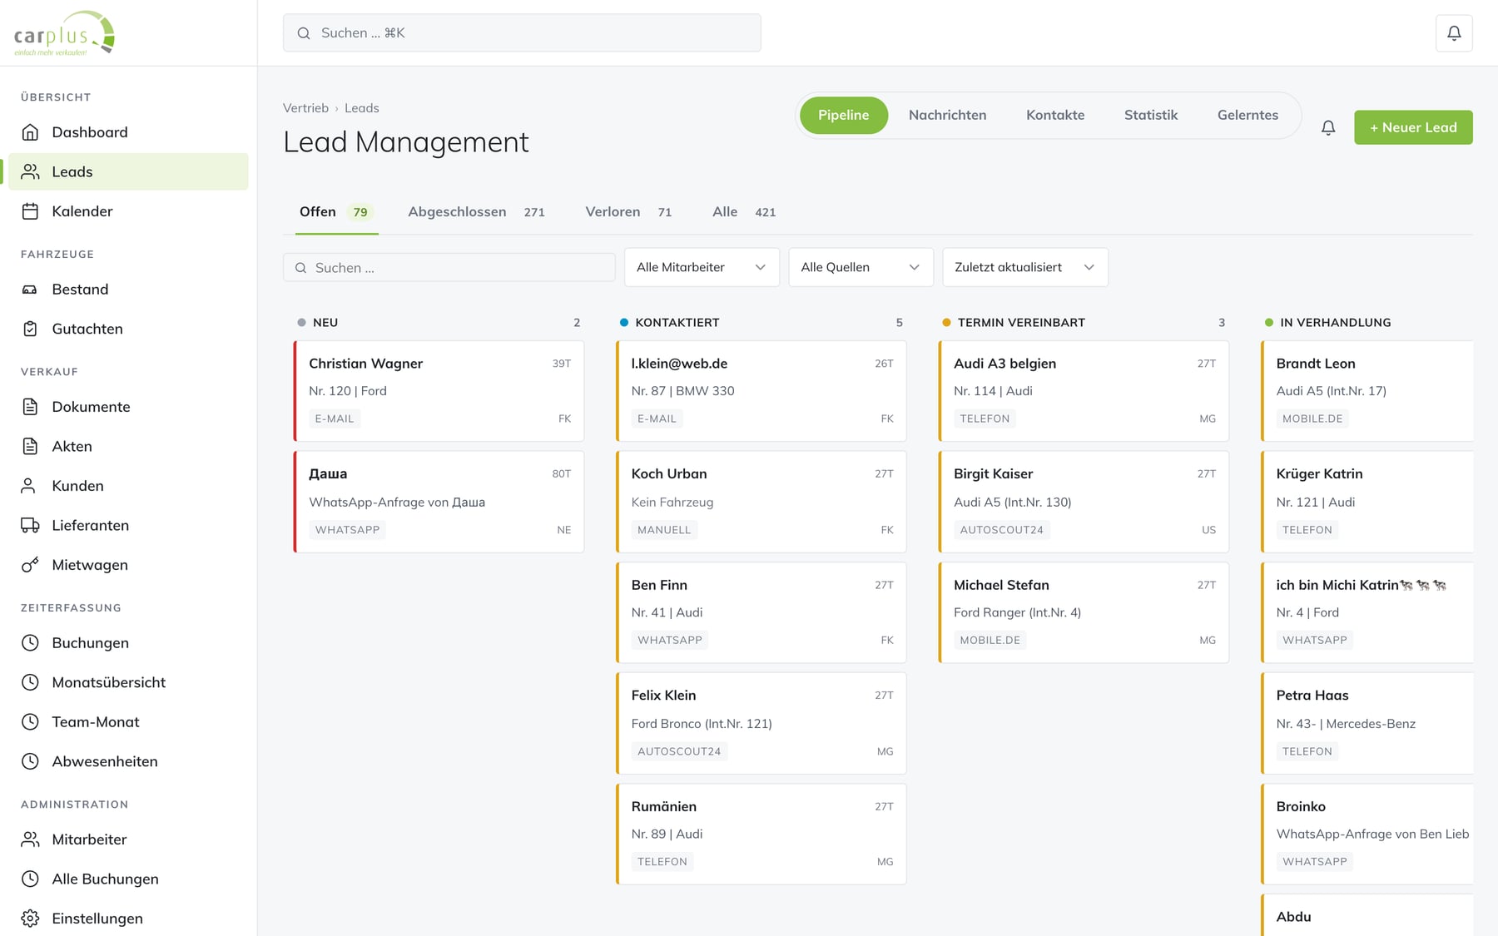1498x936 pixels.
Task: Click the Einstellungen gear icon
Action: point(30,919)
